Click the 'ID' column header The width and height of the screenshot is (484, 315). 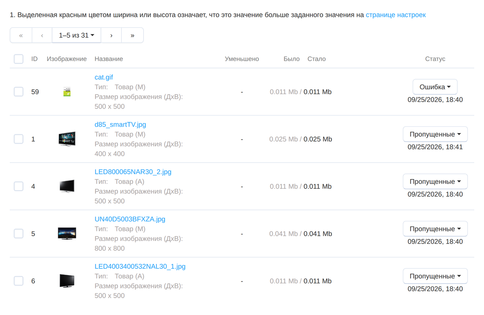point(35,59)
